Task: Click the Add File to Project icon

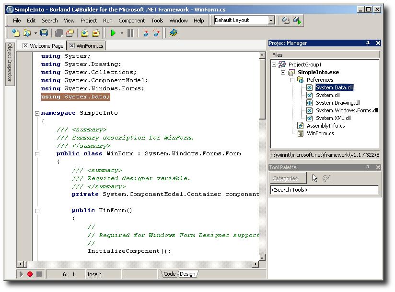Action: (85, 33)
